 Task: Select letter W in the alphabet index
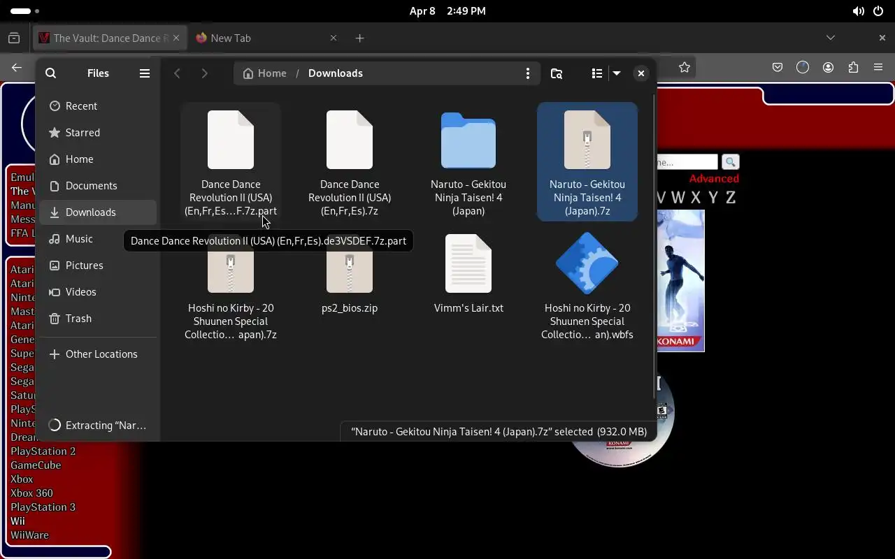pyautogui.click(x=678, y=198)
